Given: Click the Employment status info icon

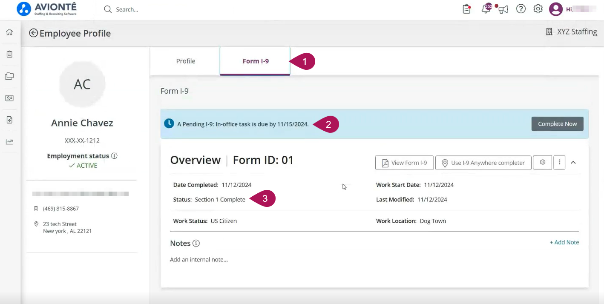Looking at the screenshot, I should [114, 156].
